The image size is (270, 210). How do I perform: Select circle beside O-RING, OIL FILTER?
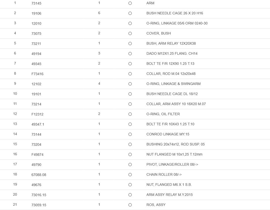[x=130, y=114]
